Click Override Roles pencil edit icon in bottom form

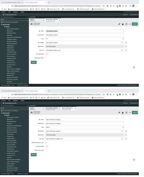(47, 146)
